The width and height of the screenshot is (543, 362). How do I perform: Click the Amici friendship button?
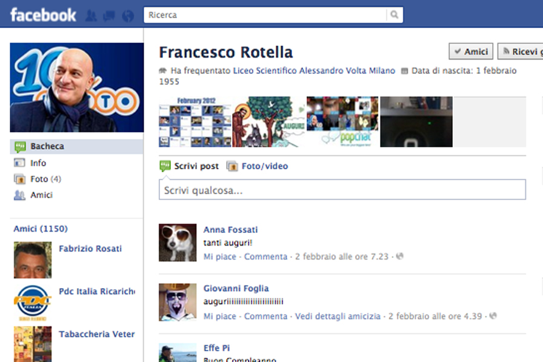click(x=471, y=52)
